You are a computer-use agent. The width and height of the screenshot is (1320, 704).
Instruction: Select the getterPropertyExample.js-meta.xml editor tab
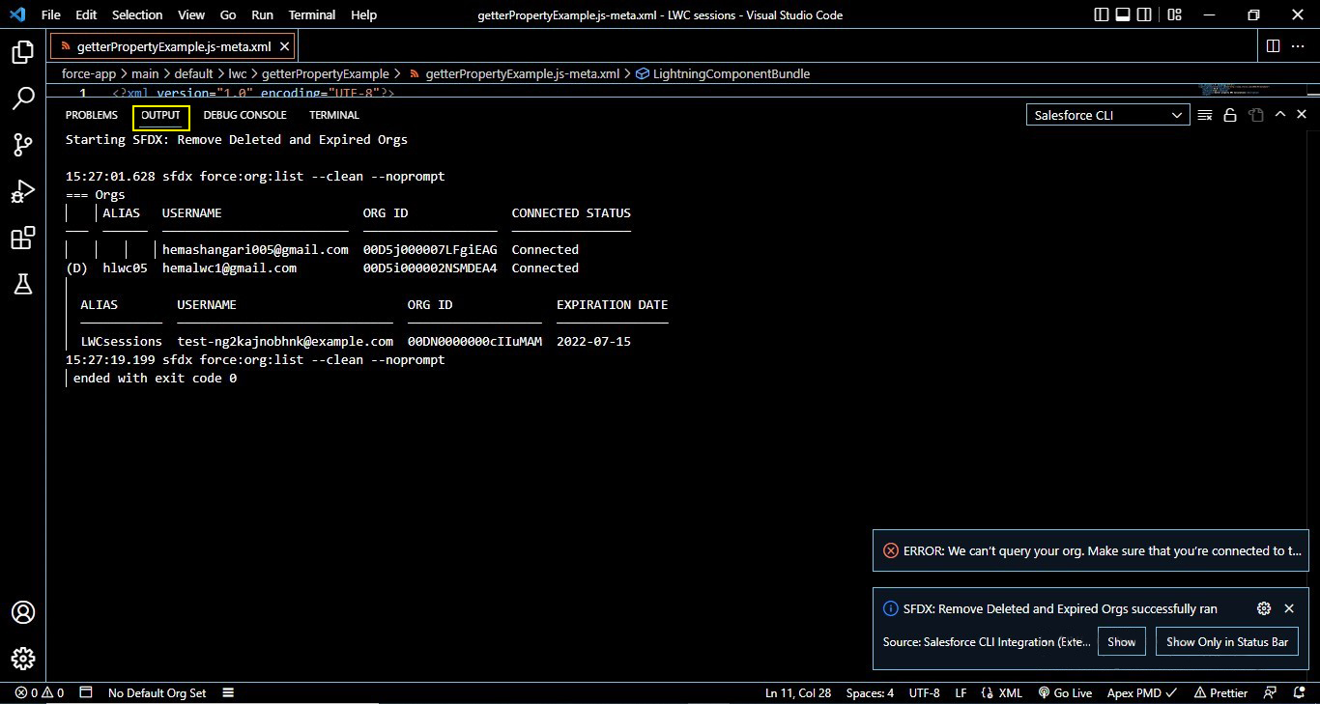tap(173, 46)
